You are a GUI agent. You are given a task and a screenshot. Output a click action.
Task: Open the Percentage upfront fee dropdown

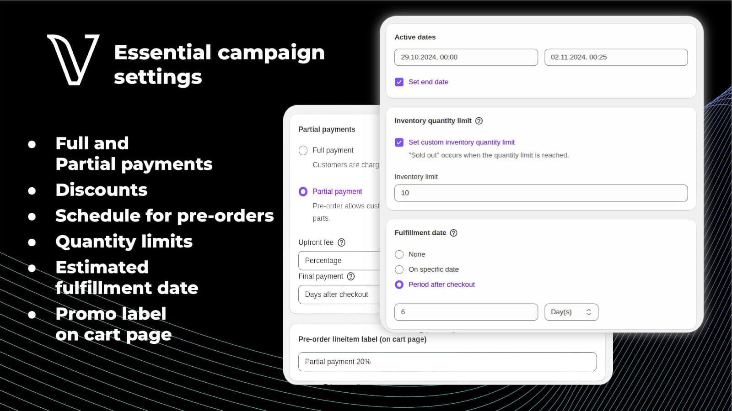point(339,260)
